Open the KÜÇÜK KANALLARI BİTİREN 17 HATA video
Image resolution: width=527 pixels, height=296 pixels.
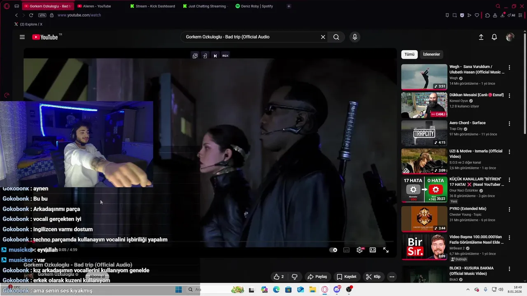pos(424,190)
